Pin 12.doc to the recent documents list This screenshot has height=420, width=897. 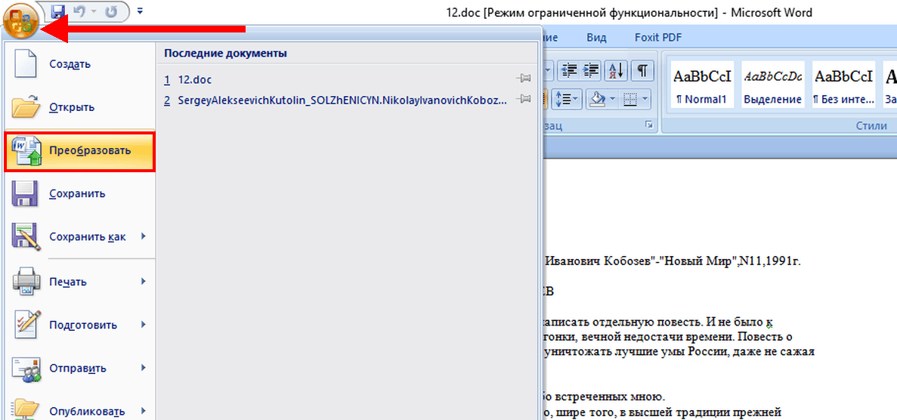[523, 79]
